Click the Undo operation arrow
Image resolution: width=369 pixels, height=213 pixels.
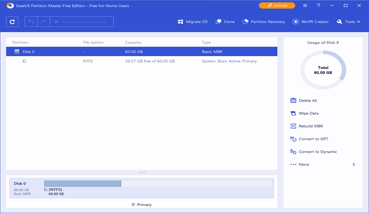[31, 22]
